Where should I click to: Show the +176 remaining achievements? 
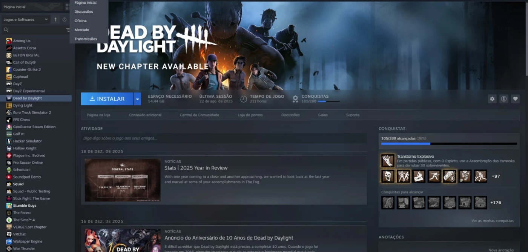496,203
